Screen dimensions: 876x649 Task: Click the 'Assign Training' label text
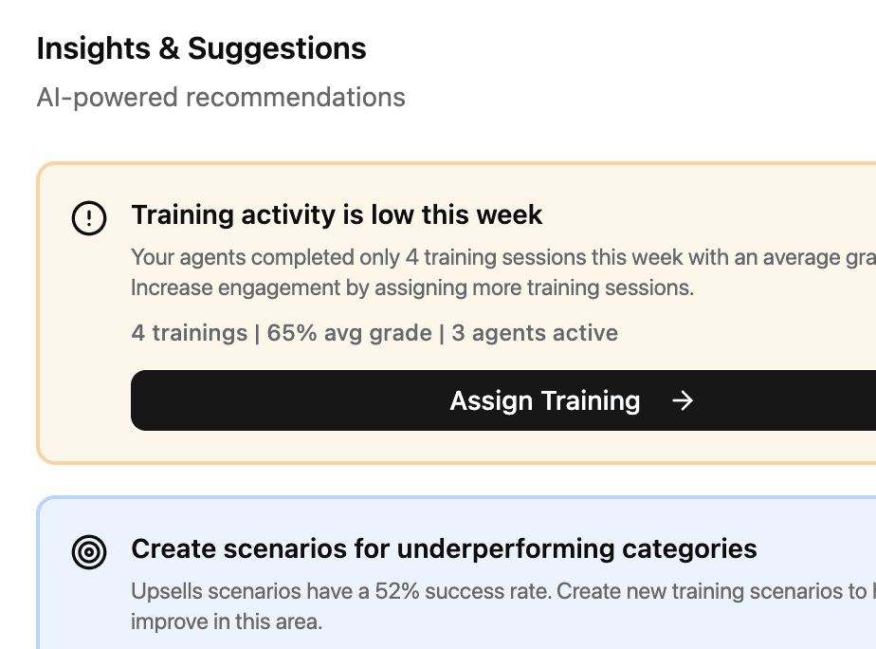point(544,401)
